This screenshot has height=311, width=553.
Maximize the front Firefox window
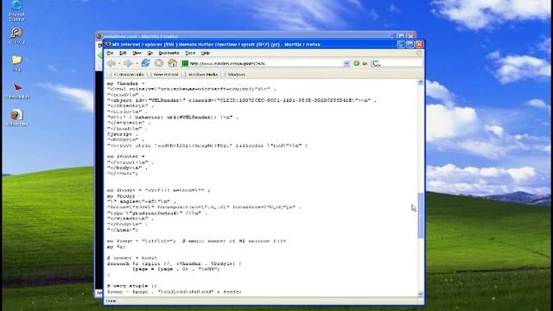pos(410,44)
